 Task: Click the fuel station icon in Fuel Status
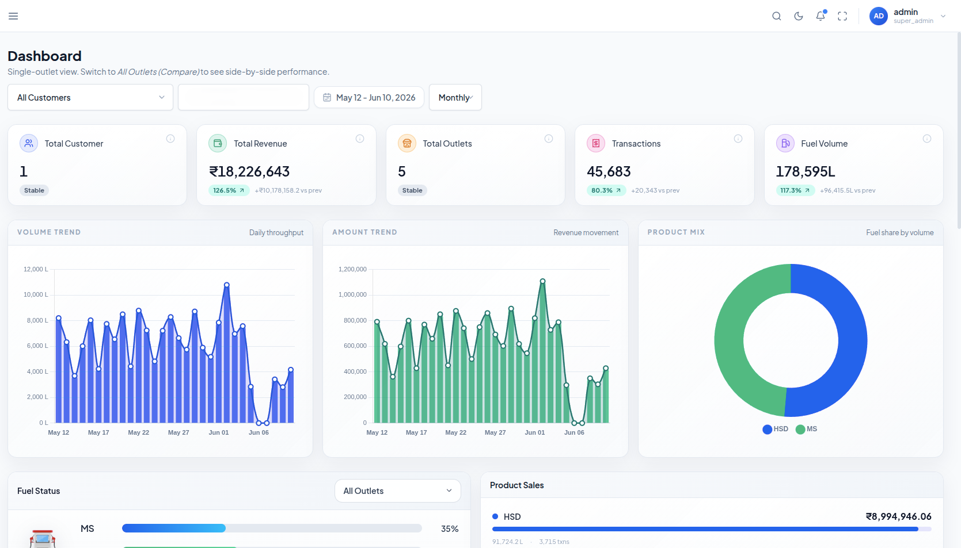(43, 539)
